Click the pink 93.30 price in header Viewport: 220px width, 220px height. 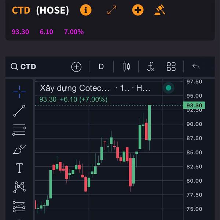pos(20,32)
